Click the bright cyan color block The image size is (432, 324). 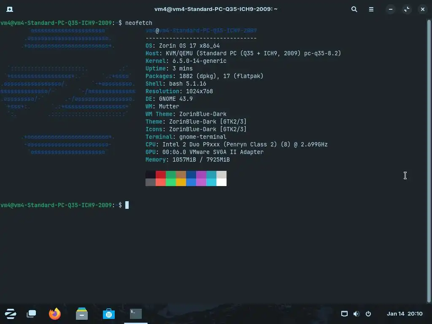(211, 182)
